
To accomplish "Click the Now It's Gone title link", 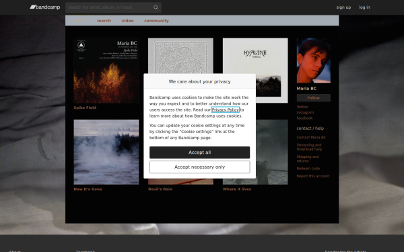I will pyautogui.click(x=88, y=189).
